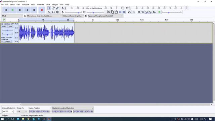Screen dimensions: 215x121
Task: Click the Zoom Toggle icon
Action: [154, 12]
